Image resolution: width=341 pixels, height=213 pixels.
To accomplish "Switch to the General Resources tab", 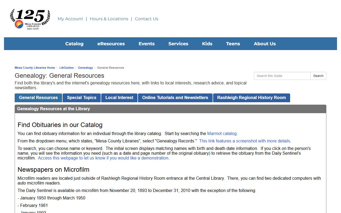I will (38, 98).
